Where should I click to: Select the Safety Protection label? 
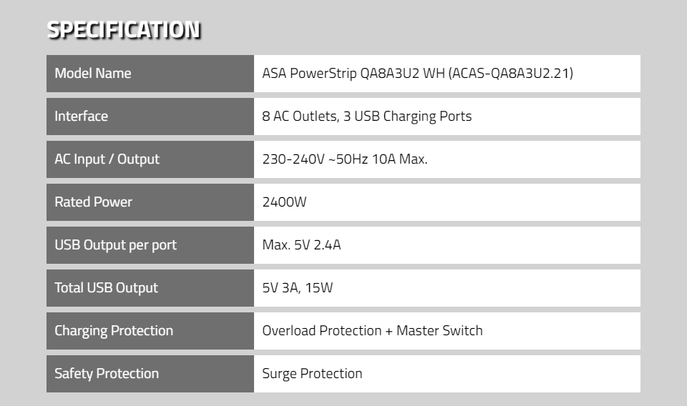pyautogui.click(x=107, y=374)
